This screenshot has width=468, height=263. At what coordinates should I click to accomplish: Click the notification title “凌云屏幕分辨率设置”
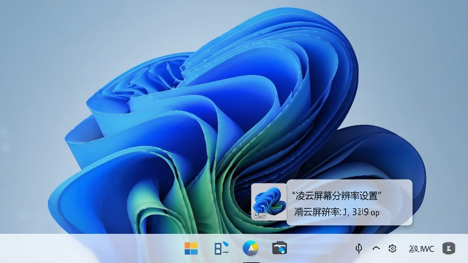pos(336,196)
